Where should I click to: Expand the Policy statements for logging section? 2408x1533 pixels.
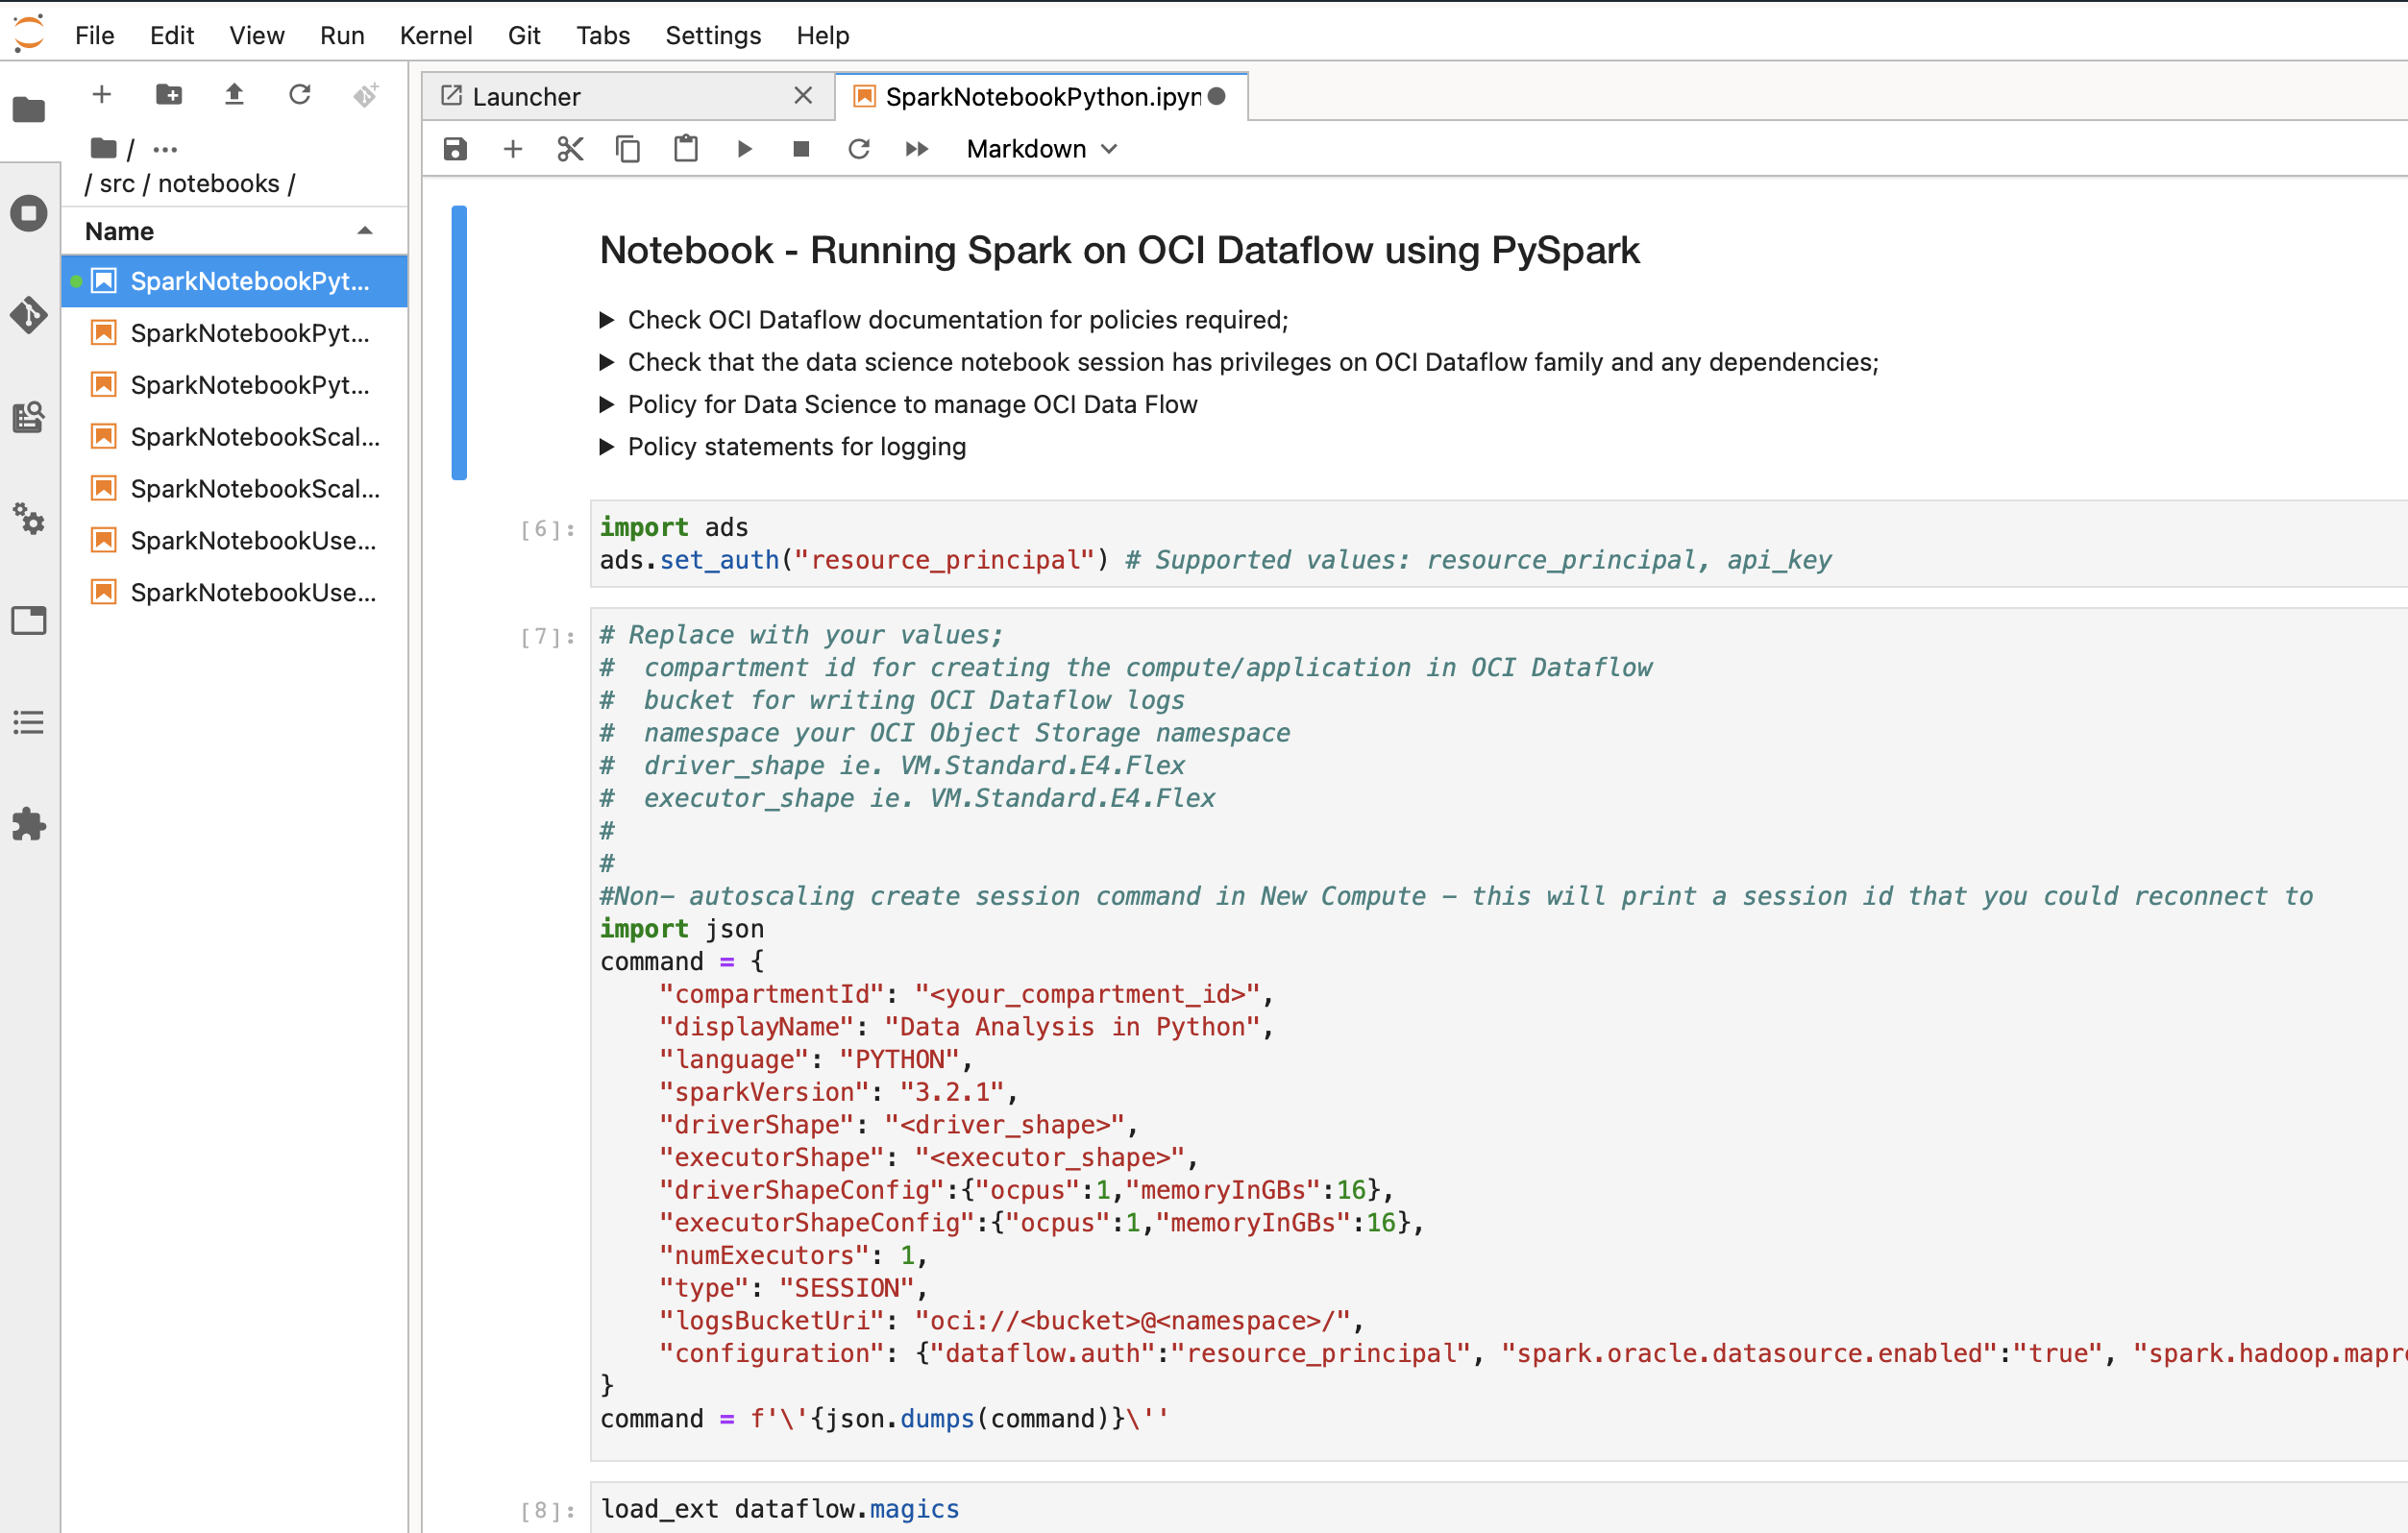(608, 447)
